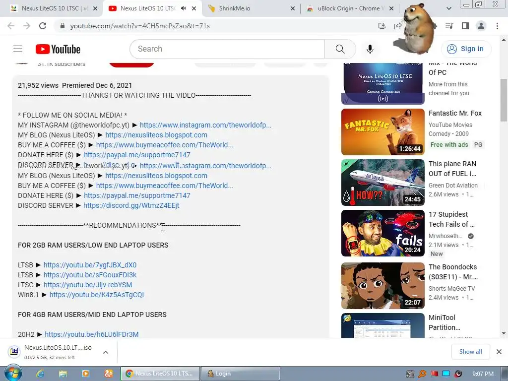Open 17 Stupidest Tech Fails thumbnail
The width and height of the screenshot is (508, 381).
point(382,233)
